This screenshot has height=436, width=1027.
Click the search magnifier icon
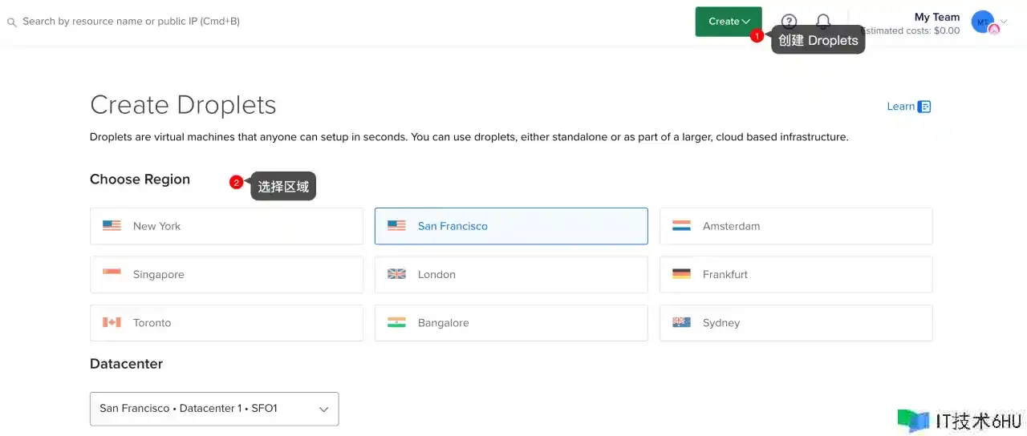(12, 22)
